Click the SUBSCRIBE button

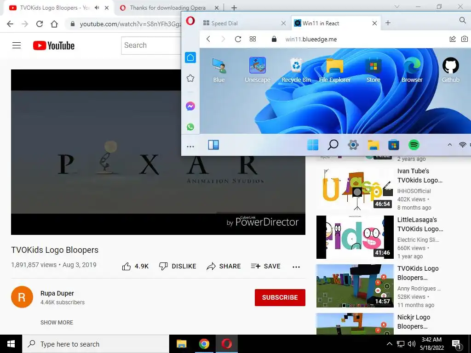(280, 297)
